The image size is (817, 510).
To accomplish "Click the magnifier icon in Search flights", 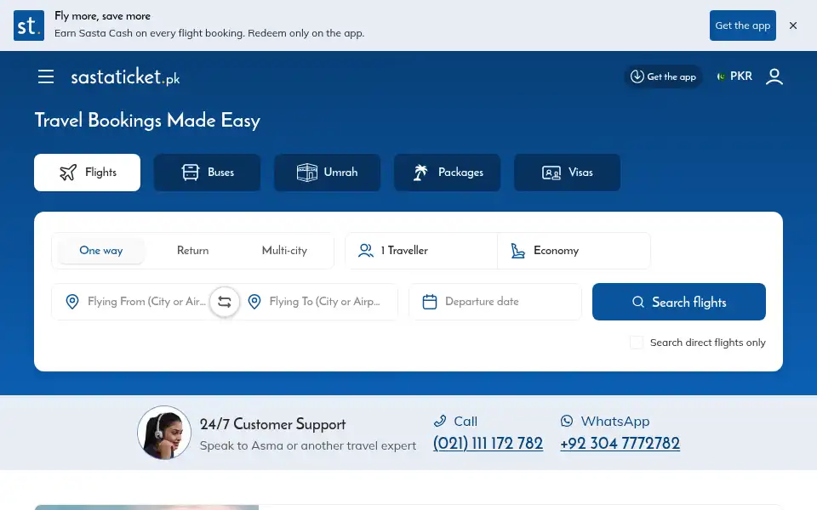I will (x=638, y=302).
